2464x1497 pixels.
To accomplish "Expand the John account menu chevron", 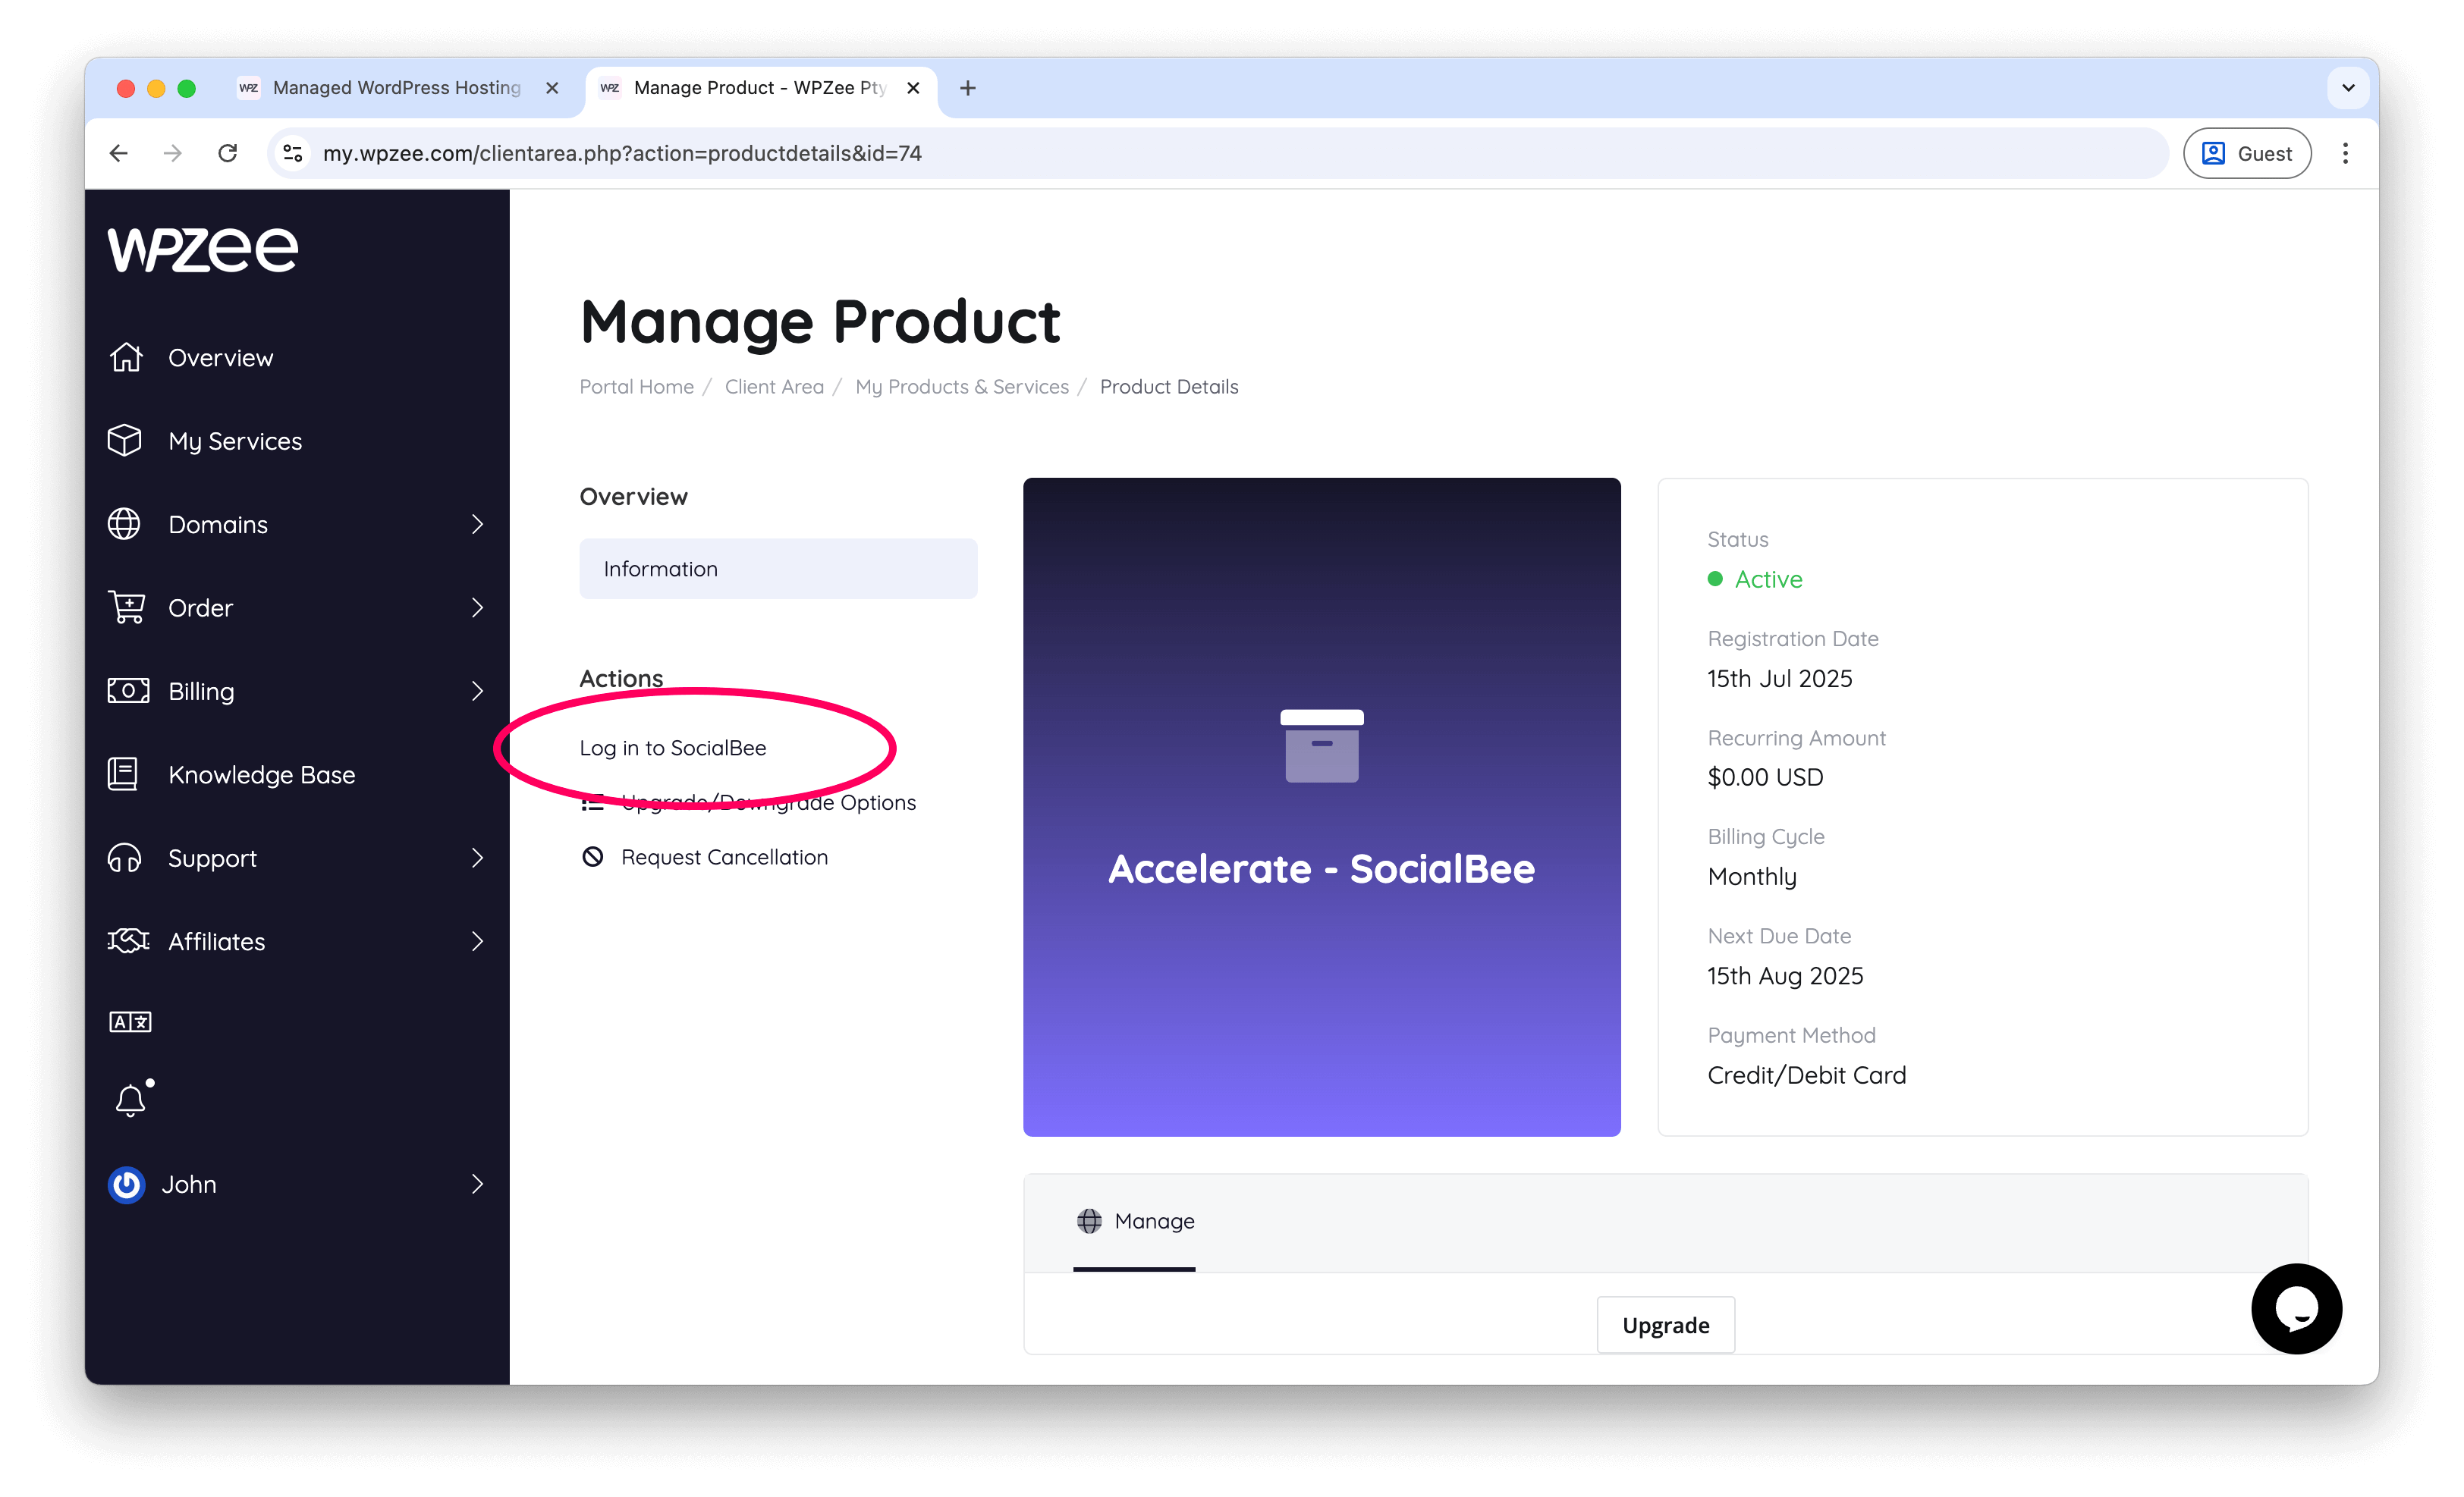I will click(477, 1185).
